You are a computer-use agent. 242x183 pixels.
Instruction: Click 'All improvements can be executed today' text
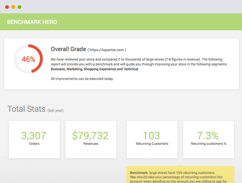click(x=82, y=79)
